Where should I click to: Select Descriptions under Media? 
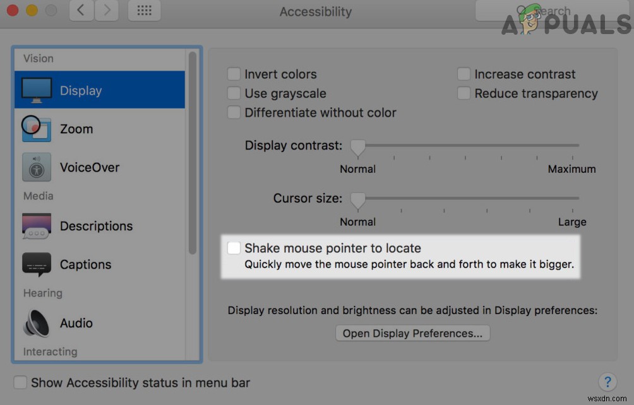coord(96,226)
